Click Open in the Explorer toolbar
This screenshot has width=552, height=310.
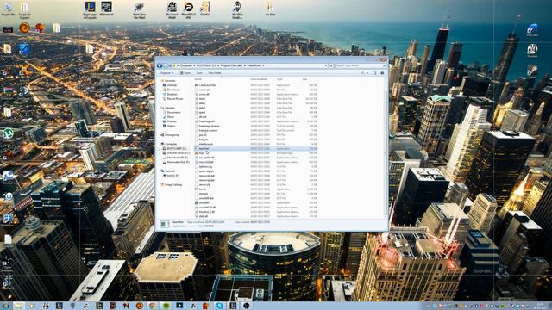click(185, 73)
